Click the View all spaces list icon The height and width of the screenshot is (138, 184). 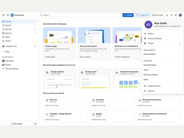point(3,69)
